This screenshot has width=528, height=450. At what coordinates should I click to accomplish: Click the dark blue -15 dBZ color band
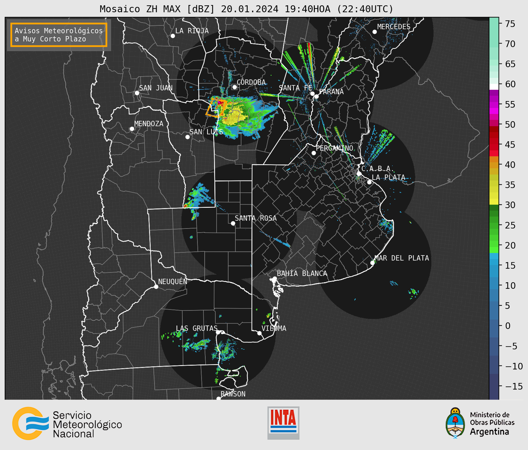(x=494, y=386)
